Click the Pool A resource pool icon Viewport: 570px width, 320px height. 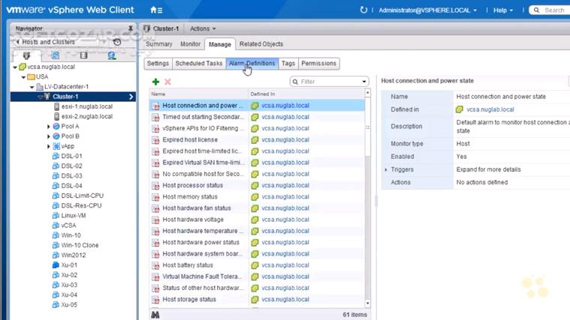56,126
